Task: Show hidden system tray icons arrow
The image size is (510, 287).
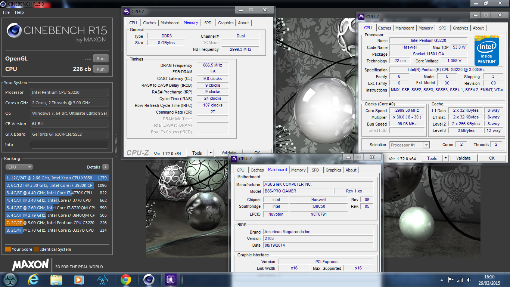Action: pos(442,280)
